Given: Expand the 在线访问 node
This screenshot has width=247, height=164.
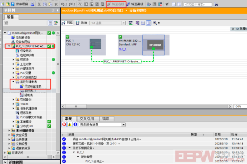Looking at the screenshot, I should coord(5,153).
